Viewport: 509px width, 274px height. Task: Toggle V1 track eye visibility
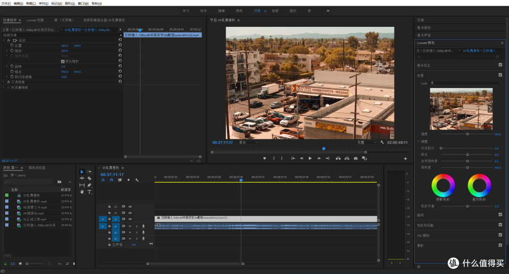[130, 219]
